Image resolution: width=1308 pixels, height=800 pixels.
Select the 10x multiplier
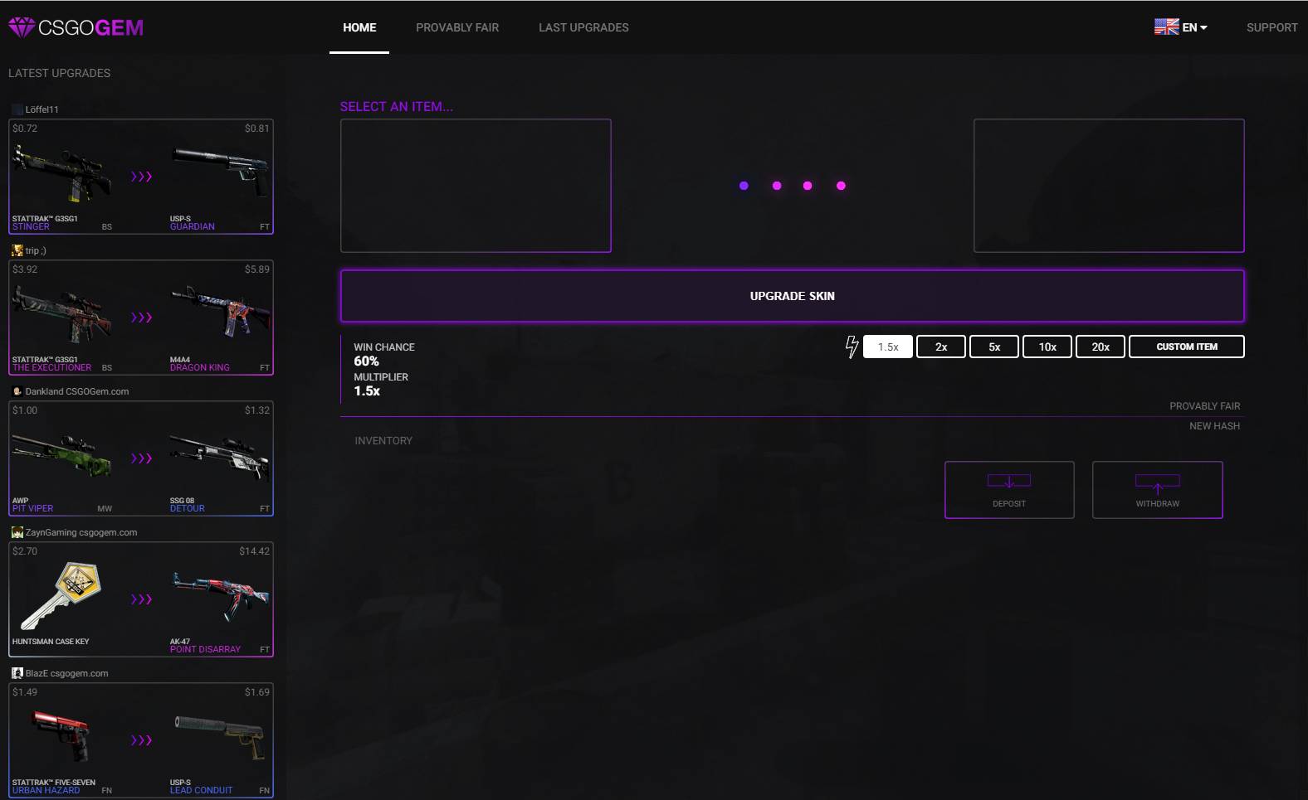pyautogui.click(x=1047, y=347)
